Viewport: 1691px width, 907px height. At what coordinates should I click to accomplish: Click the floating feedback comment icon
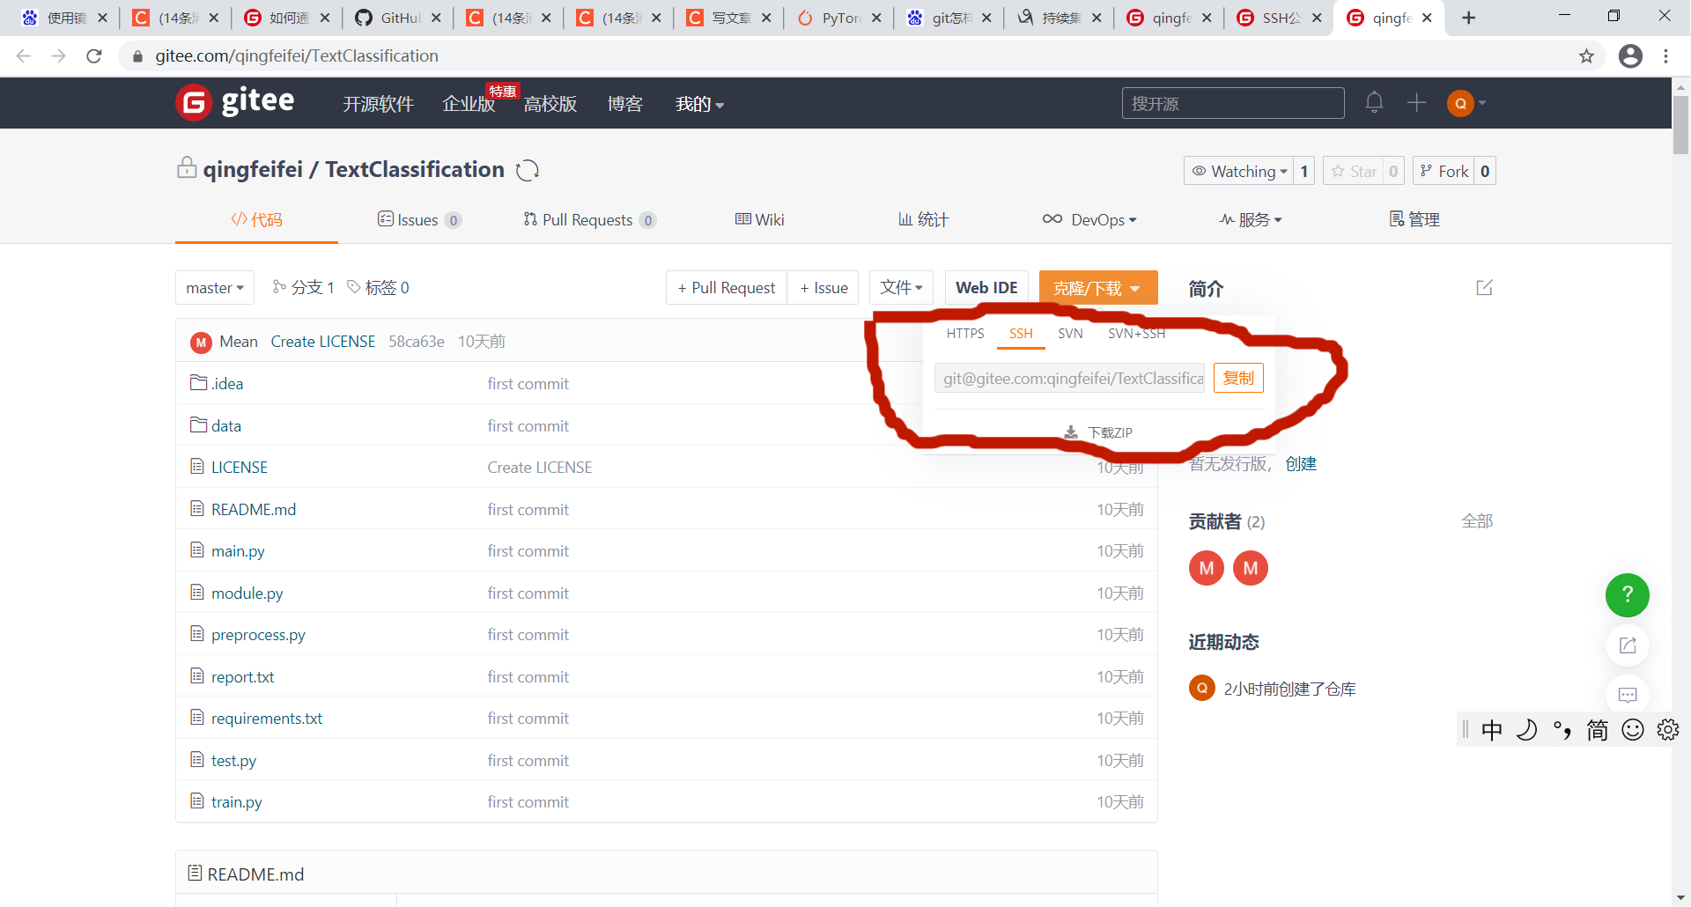click(x=1628, y=695)
